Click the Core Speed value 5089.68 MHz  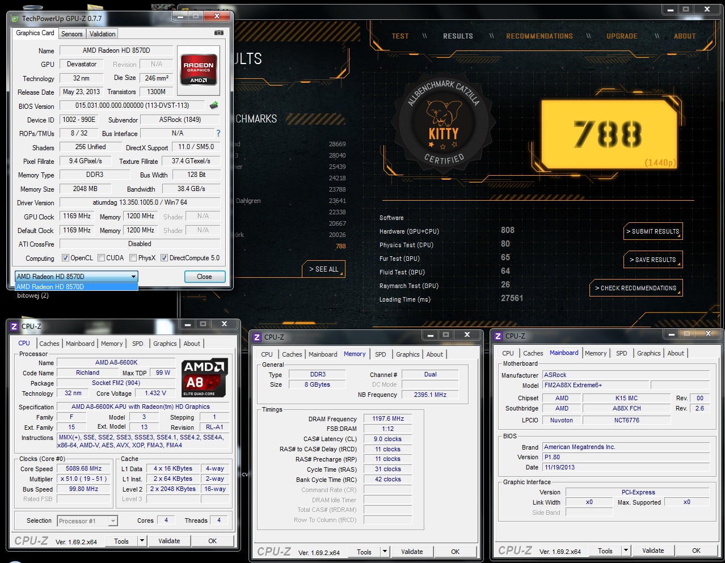point(83,469)
